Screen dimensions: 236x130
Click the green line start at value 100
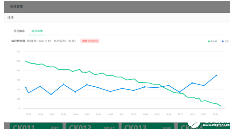25,61
